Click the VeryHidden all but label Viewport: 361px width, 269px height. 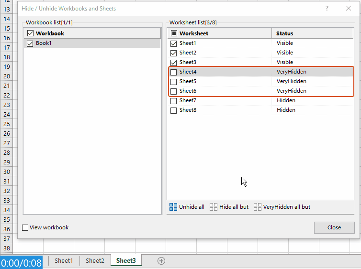point(287,207)
